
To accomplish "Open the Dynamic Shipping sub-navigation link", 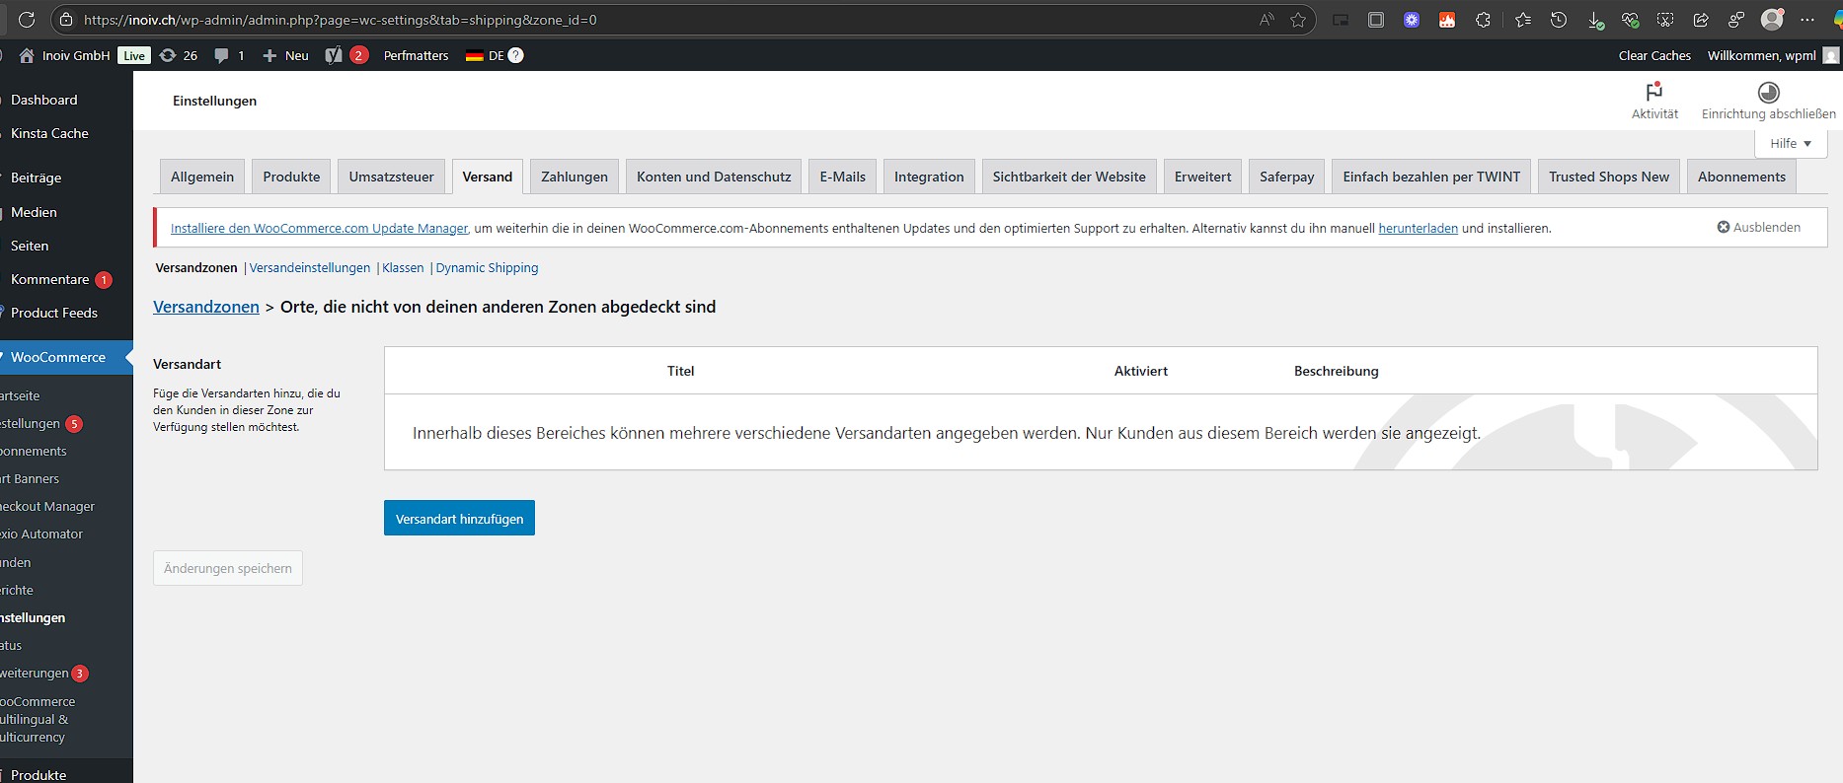I will 487,267.
